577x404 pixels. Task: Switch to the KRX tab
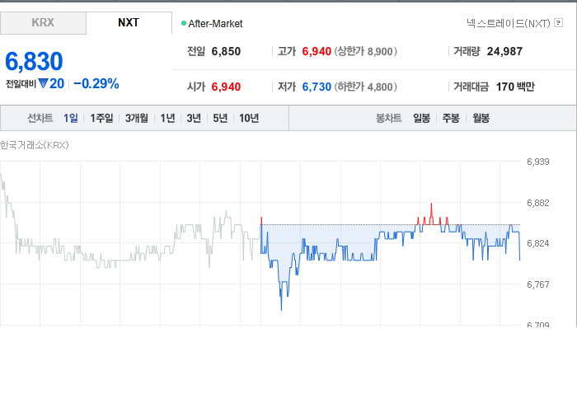click(x=43, y=23)
